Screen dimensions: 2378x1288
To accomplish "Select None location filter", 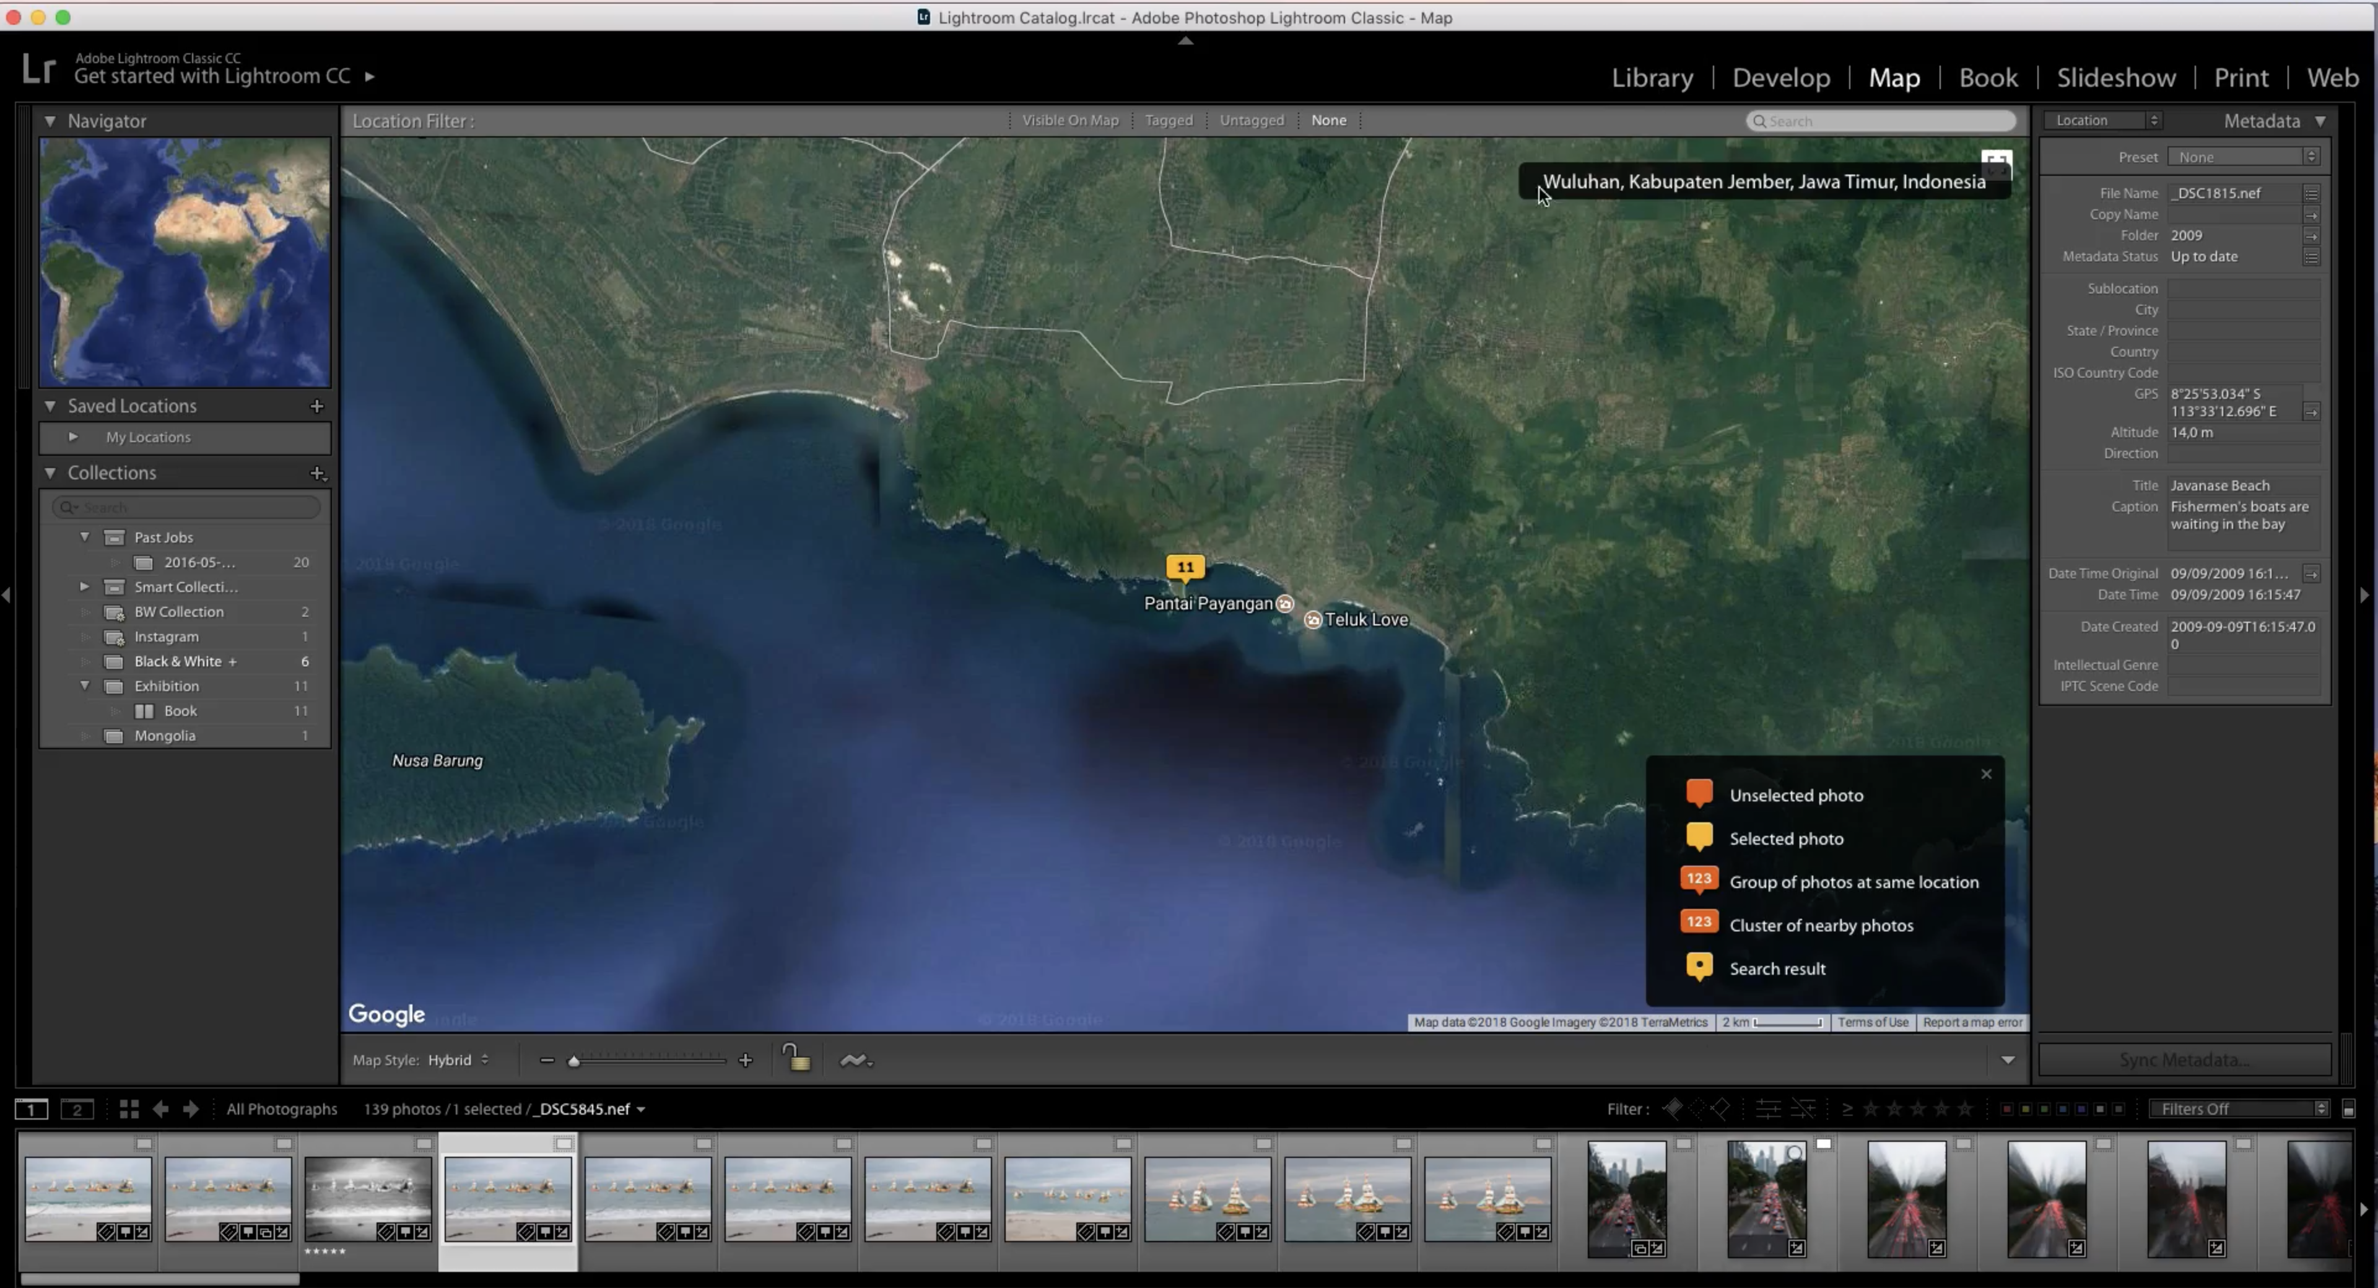I will click(1328, 120).
